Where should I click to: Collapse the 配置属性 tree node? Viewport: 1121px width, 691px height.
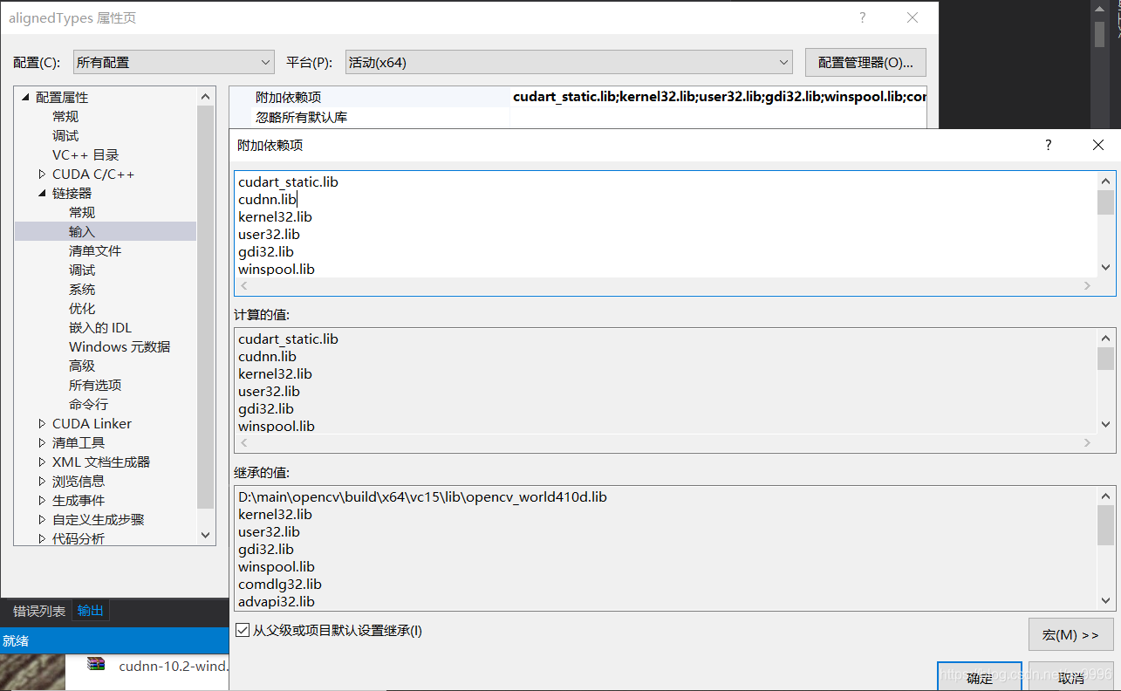pos(25,97)
